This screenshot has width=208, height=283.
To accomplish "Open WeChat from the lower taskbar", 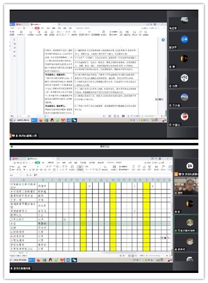I will point(74,260).
